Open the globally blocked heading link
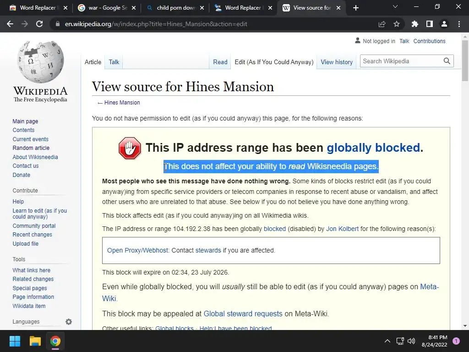 click(x=373, y=148)
